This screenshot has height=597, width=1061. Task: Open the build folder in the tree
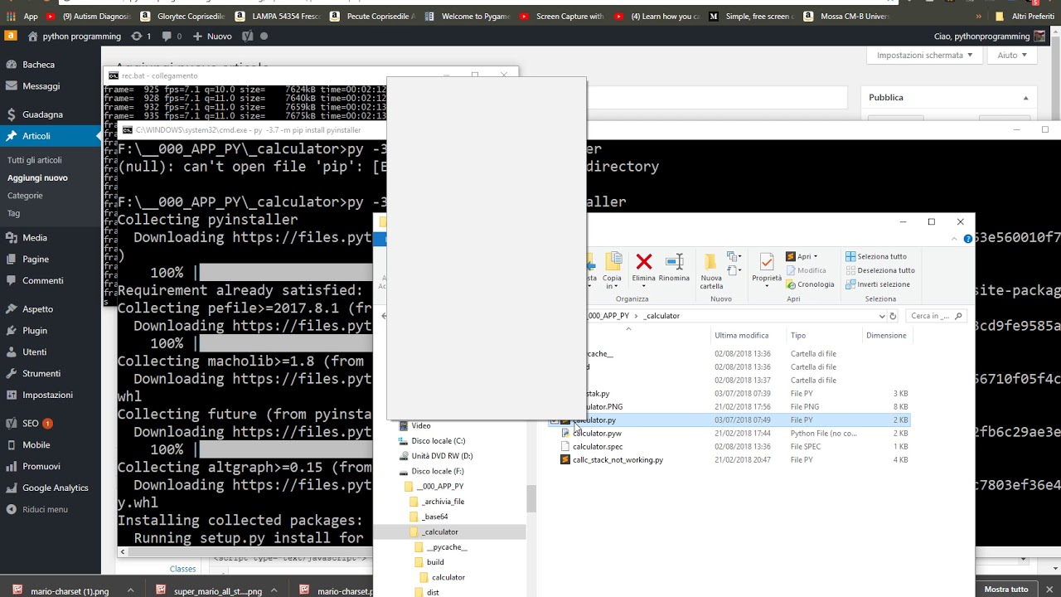(x=435, y=561)
